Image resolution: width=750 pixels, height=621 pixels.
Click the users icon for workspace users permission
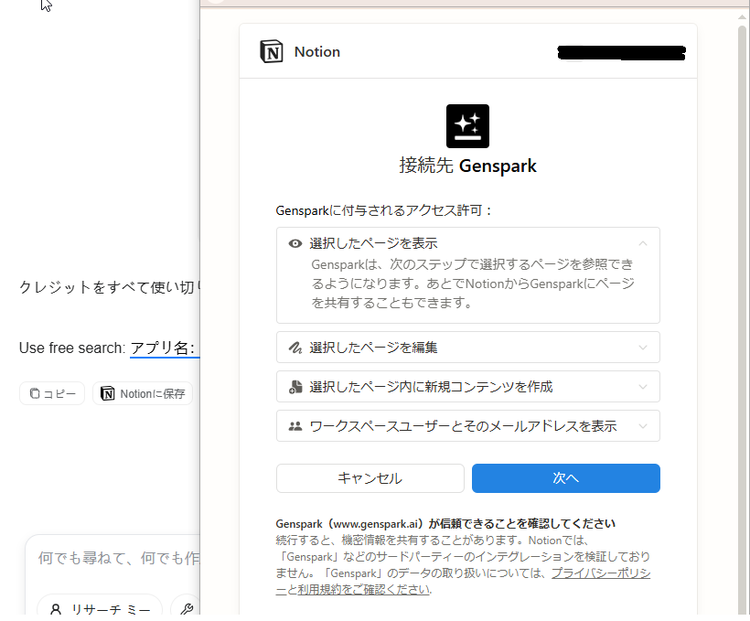click(x=295, y=426)
